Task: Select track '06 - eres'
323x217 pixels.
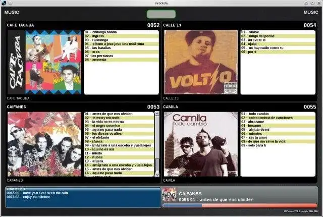Action: 121,52
